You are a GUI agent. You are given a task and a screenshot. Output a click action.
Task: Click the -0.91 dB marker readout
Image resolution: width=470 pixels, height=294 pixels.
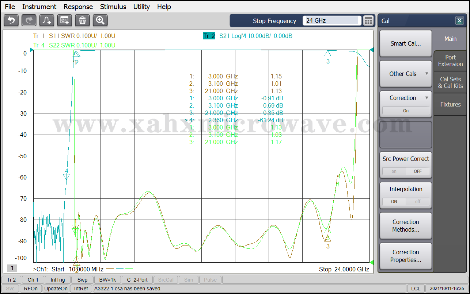[272, 98]
